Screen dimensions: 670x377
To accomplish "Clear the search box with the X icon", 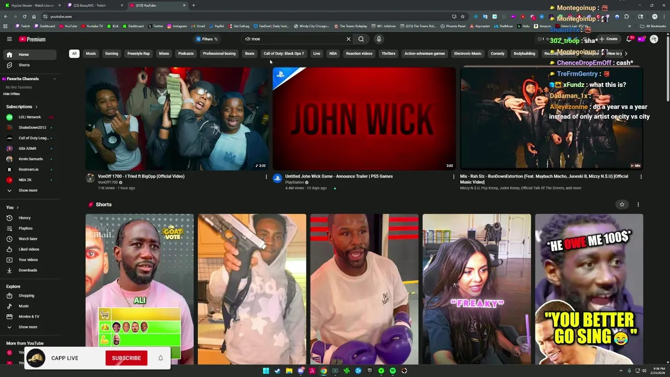I will [348, 39].
